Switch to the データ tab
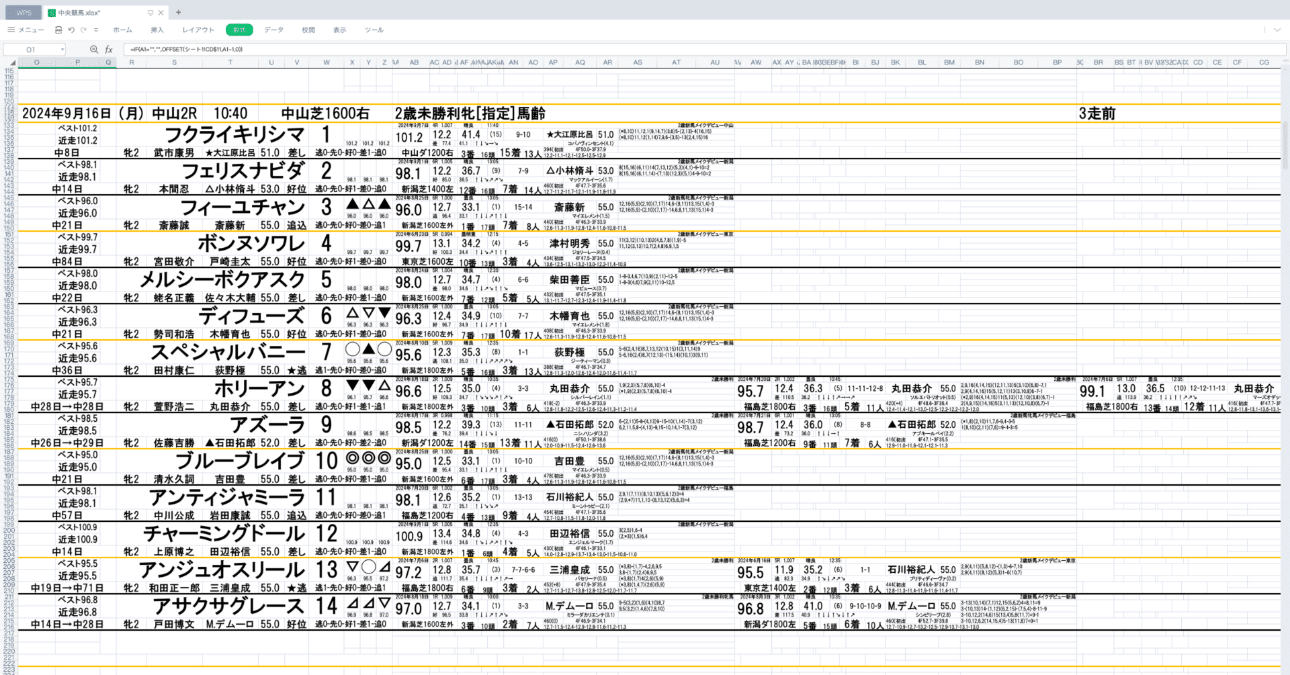This screenshot has height=675, width=1290. point(273,30)
